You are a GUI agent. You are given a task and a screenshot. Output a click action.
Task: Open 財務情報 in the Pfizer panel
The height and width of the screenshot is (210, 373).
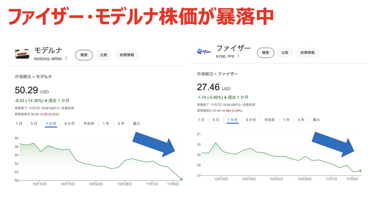[307, 53]
